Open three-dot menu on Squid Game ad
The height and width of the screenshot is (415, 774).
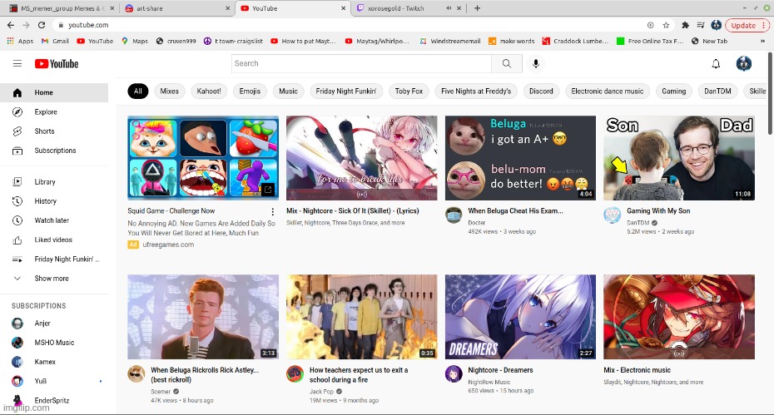[x=272, y=212]
